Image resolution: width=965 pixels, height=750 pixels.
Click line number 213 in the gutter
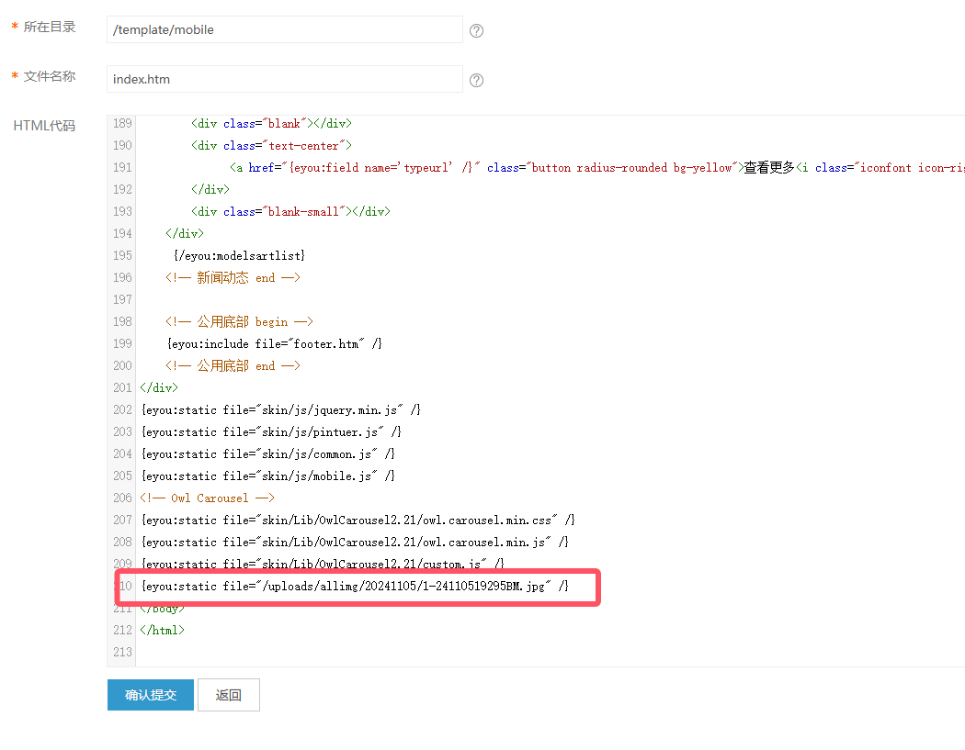pyautogui.click(x=122, y=652)
